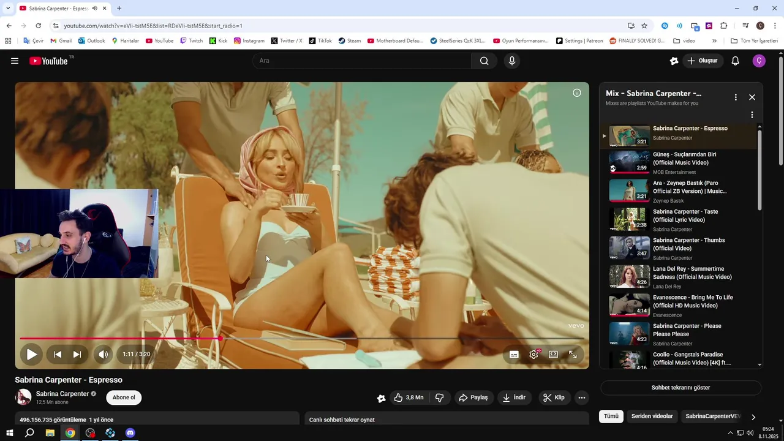This screenshot has height=441, width=784.
Task: Open the video info card icon
Action: point(577,93)
